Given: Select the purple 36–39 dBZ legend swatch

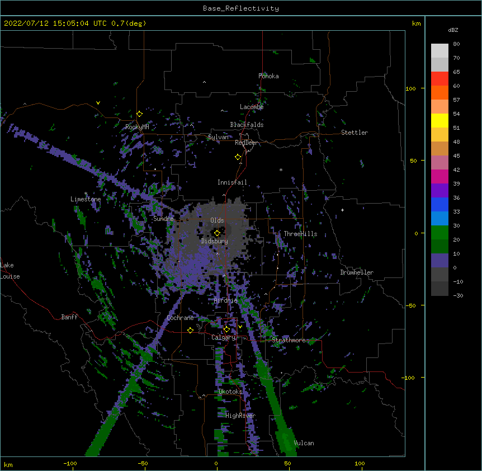Looking at the screenshot, I should 440,191.
